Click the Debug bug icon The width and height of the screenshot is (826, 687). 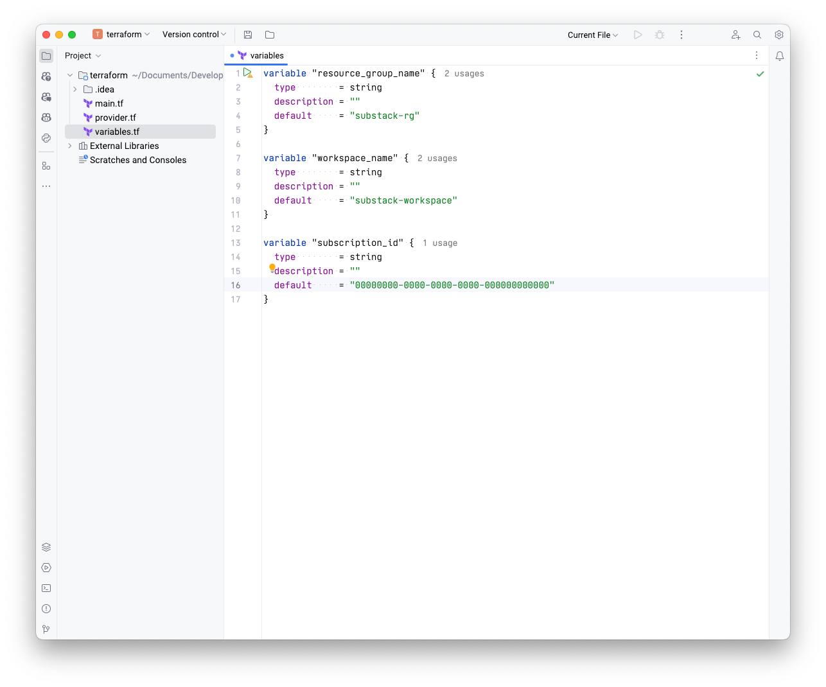(x=660, y=35)
